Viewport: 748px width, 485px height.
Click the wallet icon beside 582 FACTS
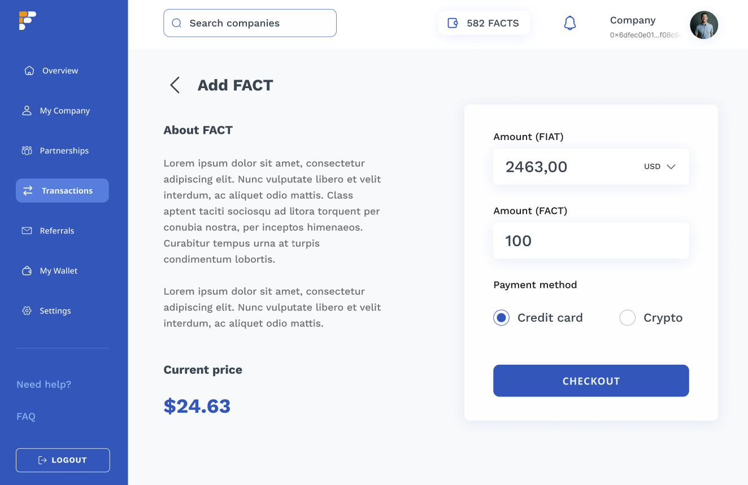tap(453, 23)
